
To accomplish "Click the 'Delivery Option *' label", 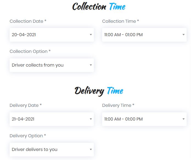I will coord(28,136).
